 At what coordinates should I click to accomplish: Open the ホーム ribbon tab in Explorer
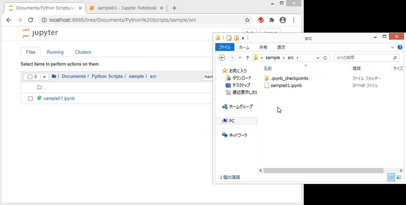244,47
